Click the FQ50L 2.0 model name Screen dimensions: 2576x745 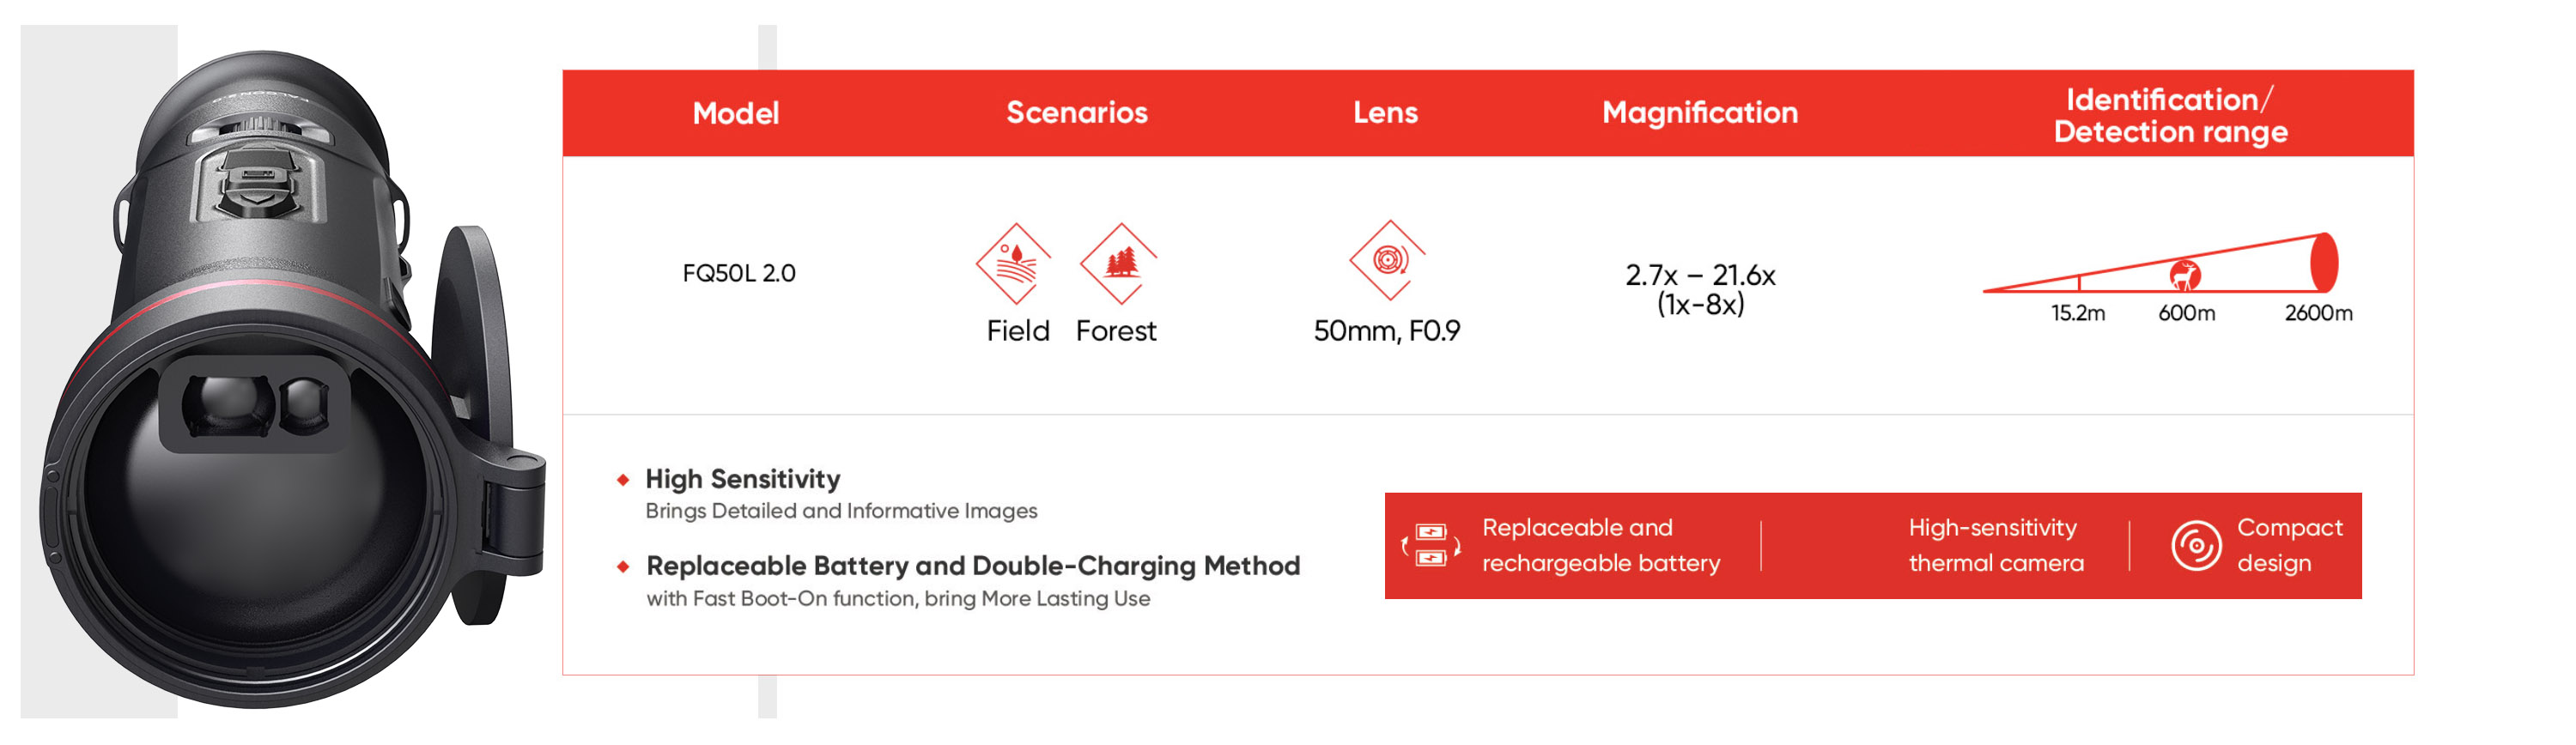(739, 273)
